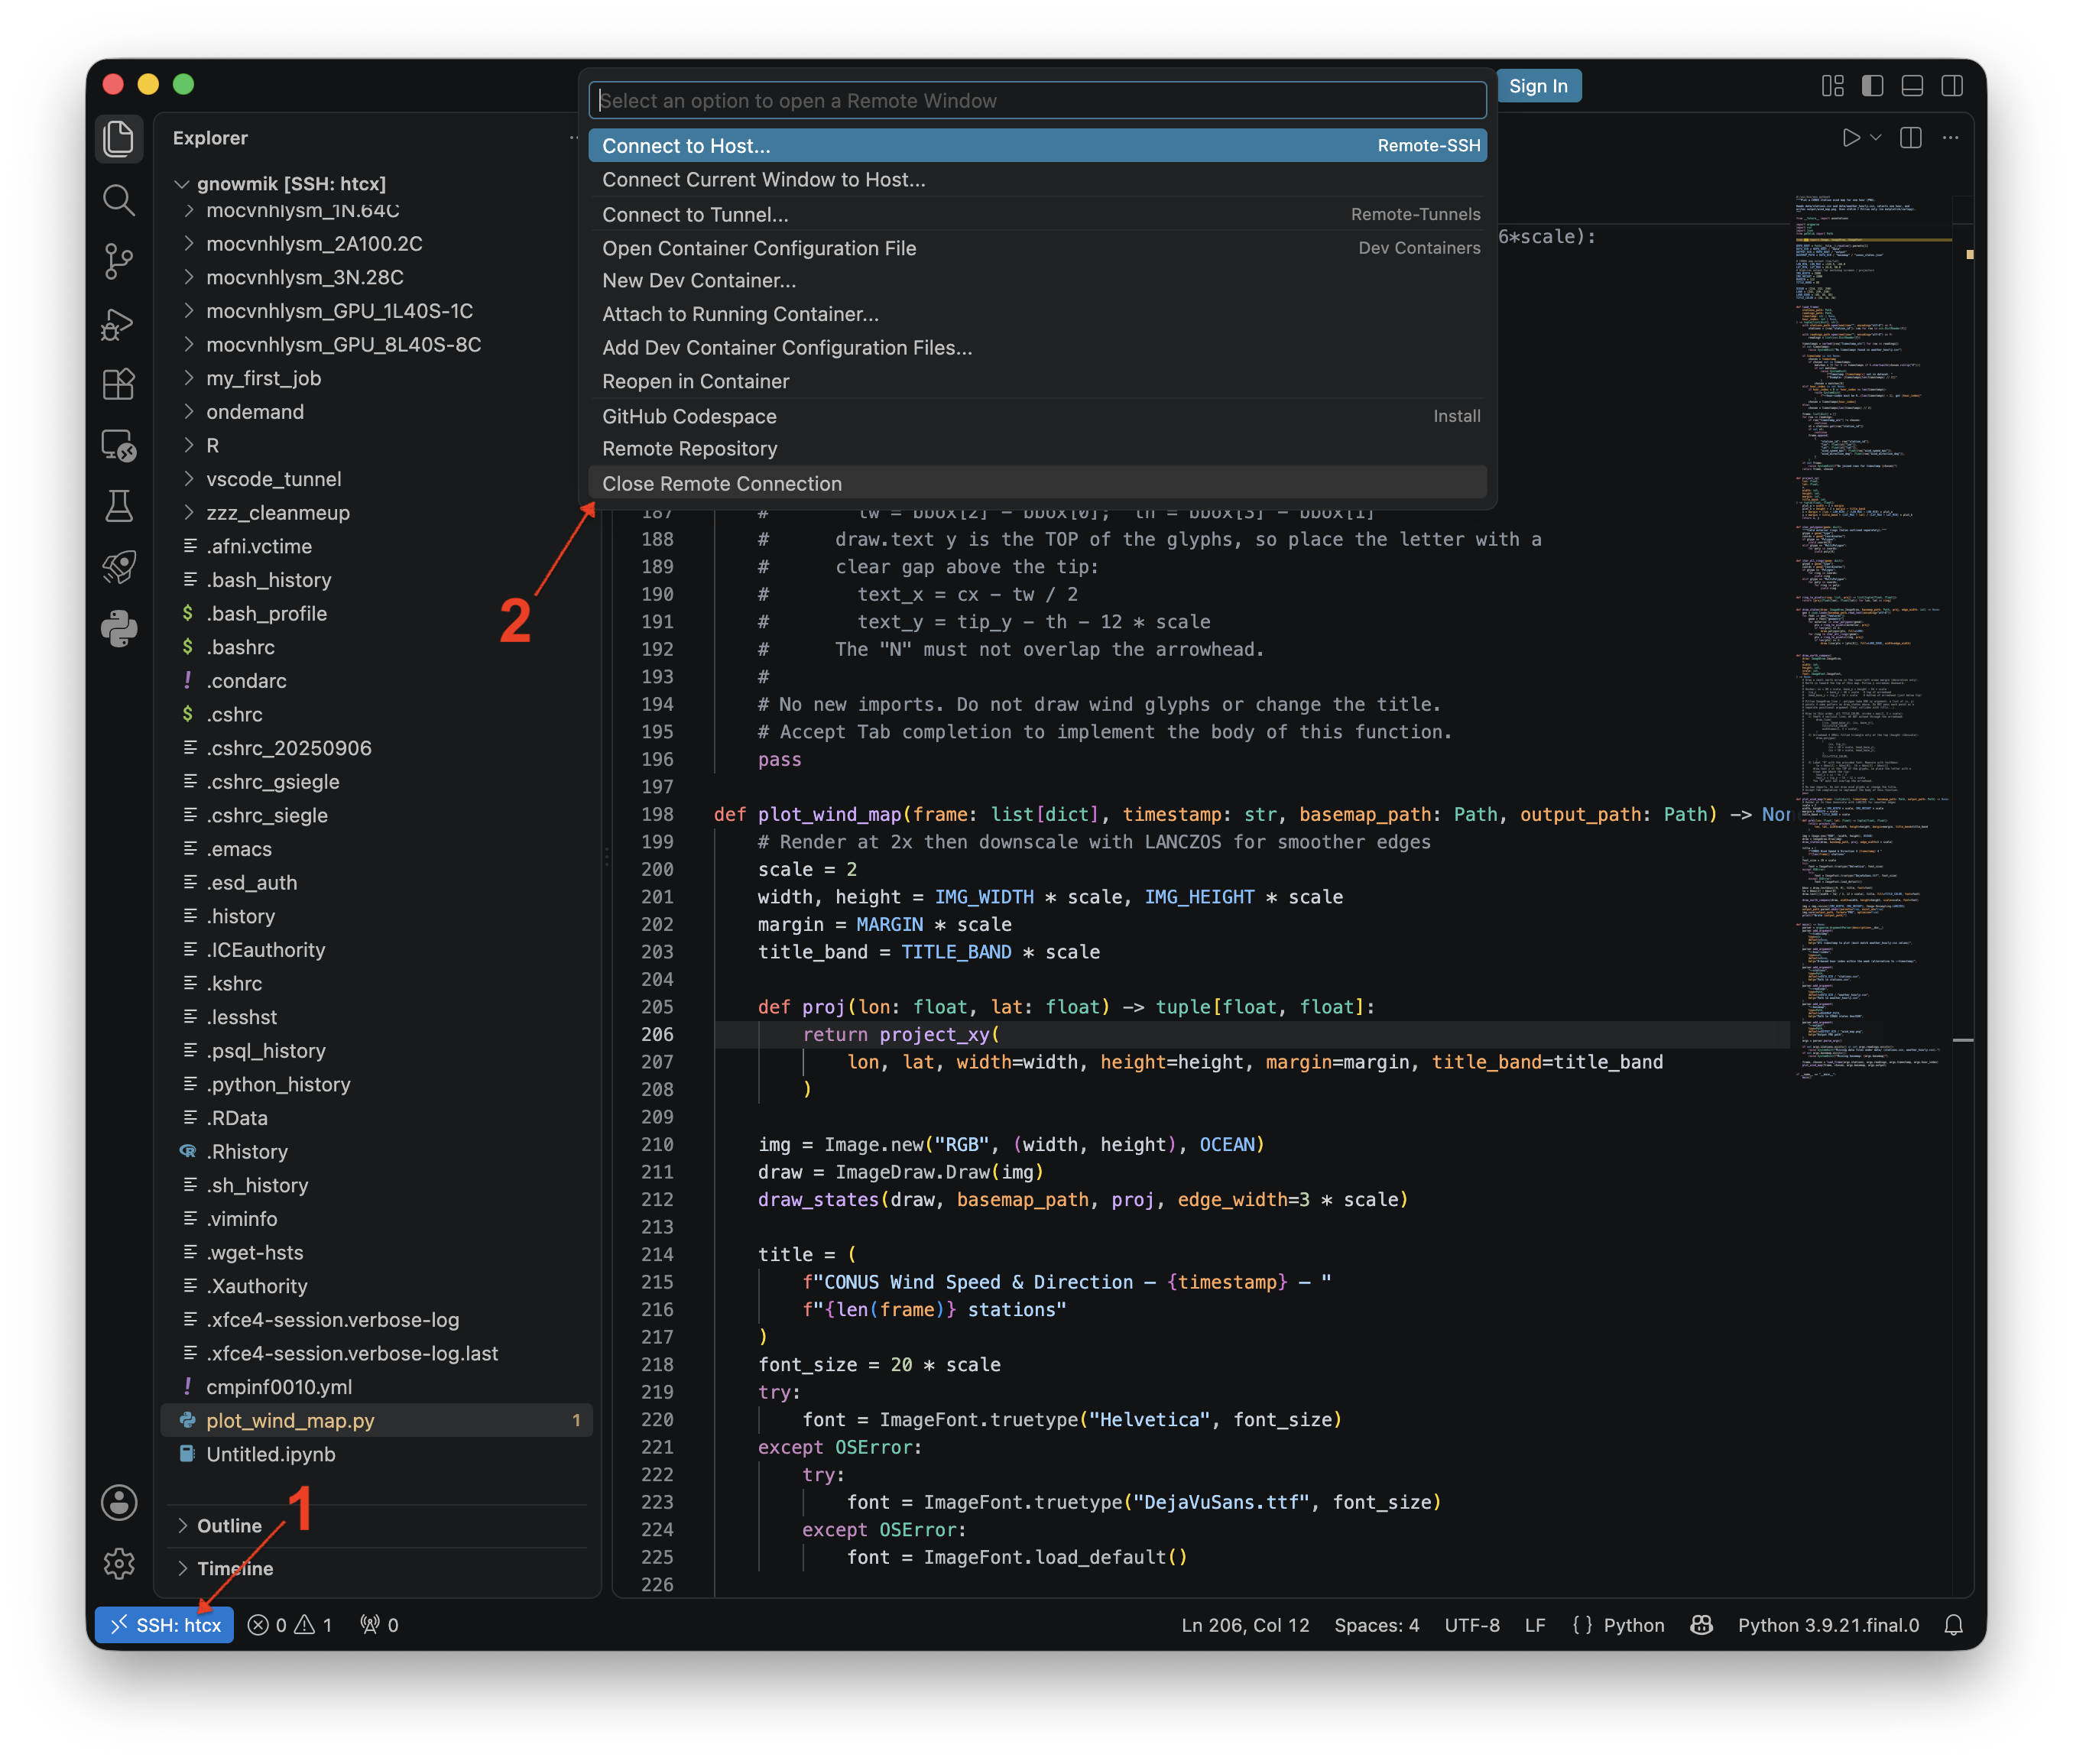Open the Manage gear icon

(118, 1563)
